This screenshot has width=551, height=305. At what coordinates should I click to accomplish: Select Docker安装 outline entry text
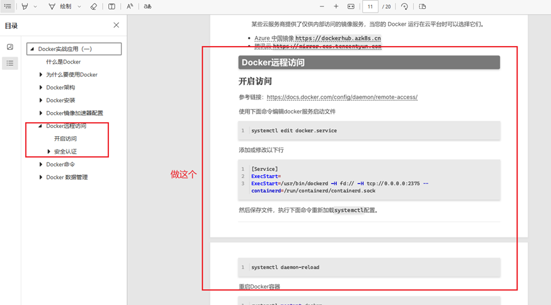point(60,100)
